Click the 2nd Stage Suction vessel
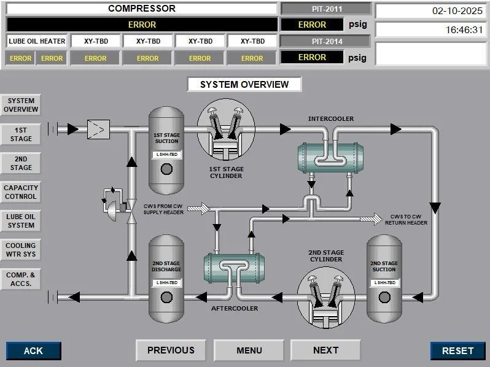The height and width of the screenshot is (367, 490). click(384, 279)
